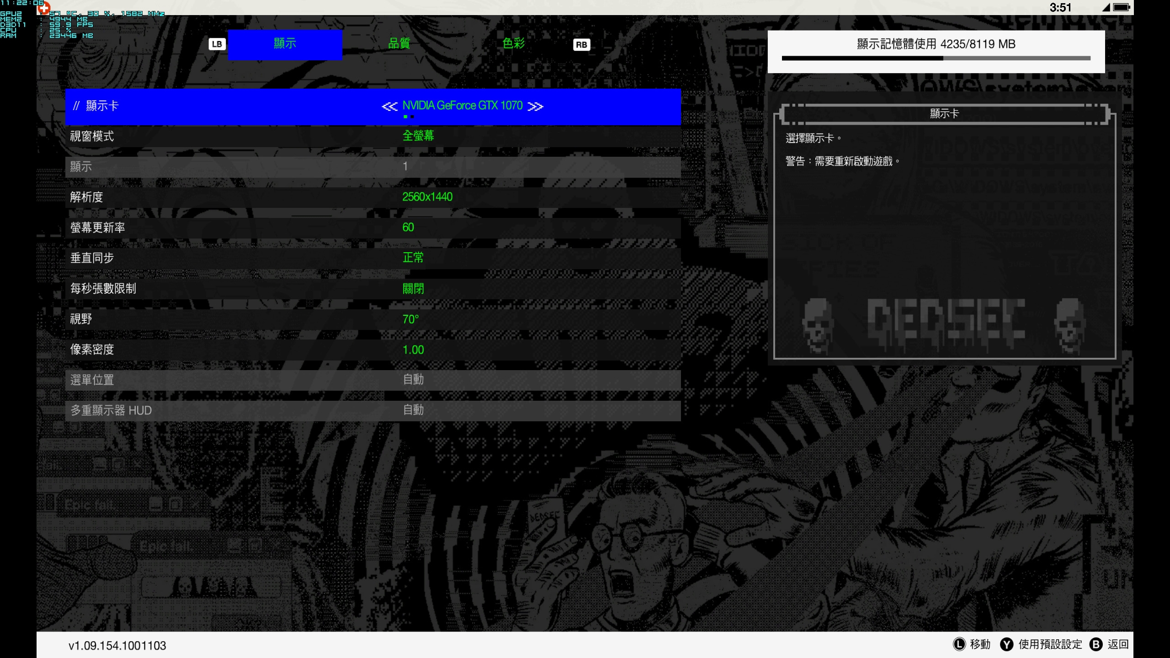Switch to the 品質 tab
This screenshot has width=1170, height=658.
tap(399, 44)
